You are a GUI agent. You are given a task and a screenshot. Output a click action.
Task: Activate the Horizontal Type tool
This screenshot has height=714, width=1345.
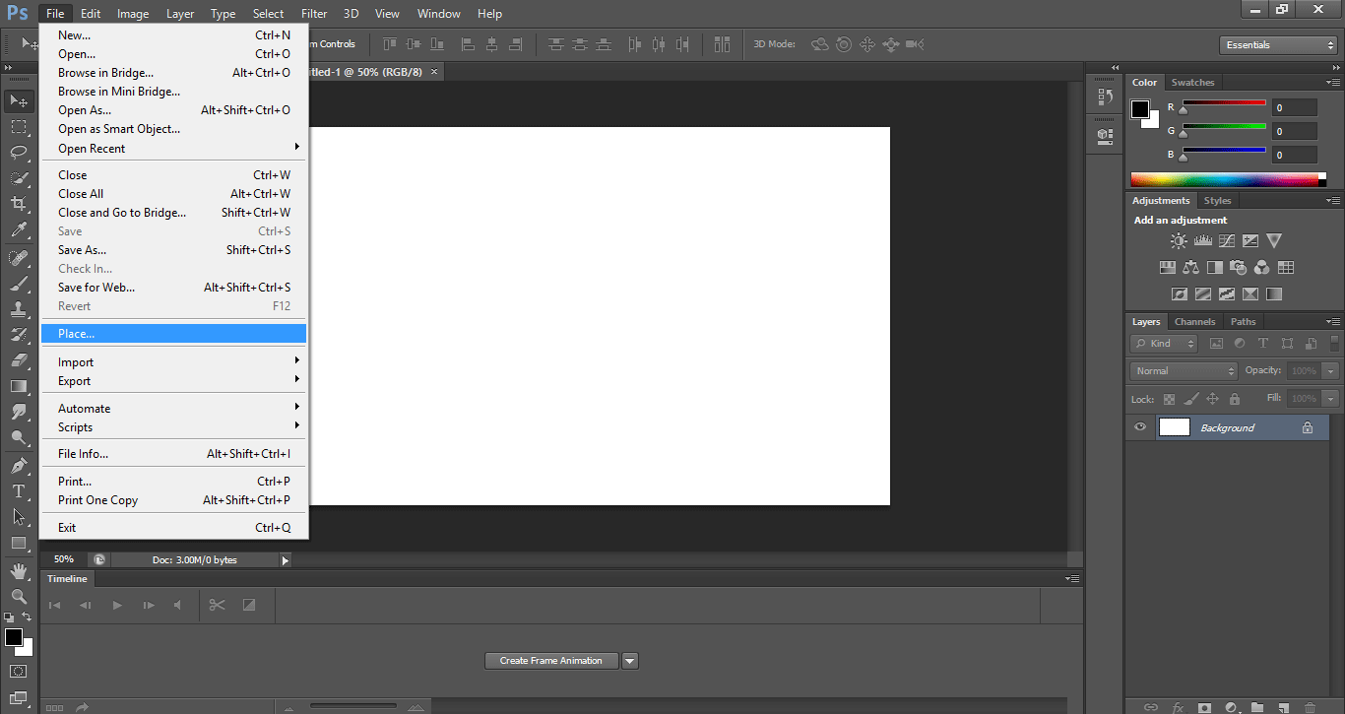(x=19, y=491)
